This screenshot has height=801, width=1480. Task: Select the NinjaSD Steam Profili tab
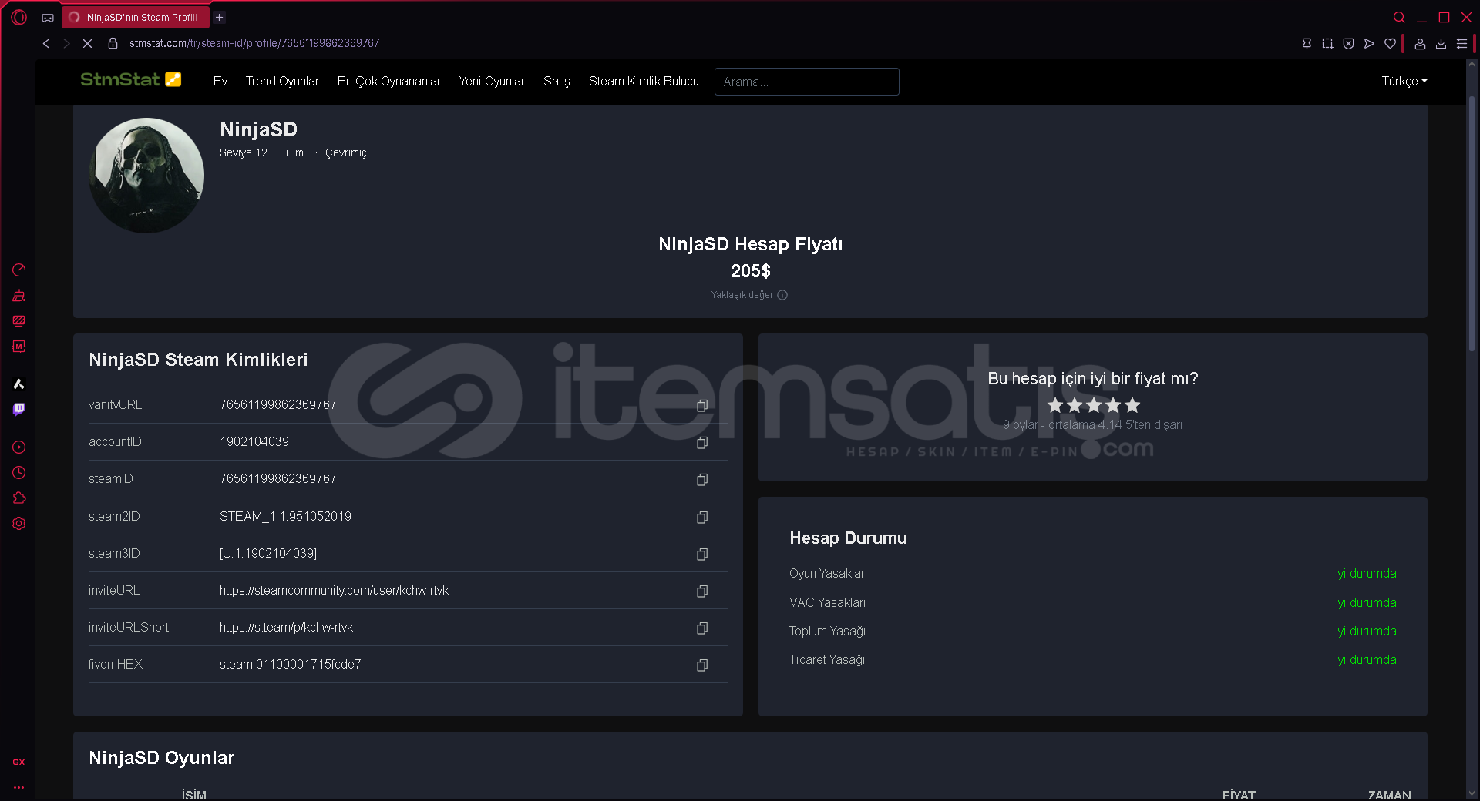[136, 17]
